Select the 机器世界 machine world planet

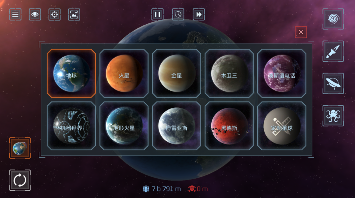[x=71, y=126]
